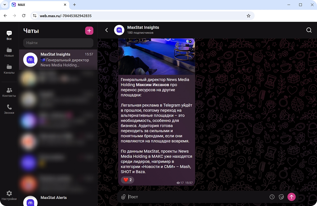Open the Звонки section
The width and height of the screenshot is (317, 206).
tap(9, 109)
